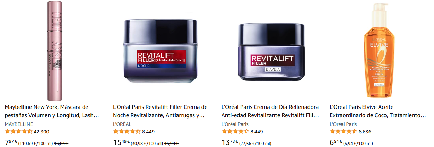This screenshot has height=147, width=434.
Task: Open the Revitalift Filler Día cream image
Action: pyautogui.click(x=271, y=51)
